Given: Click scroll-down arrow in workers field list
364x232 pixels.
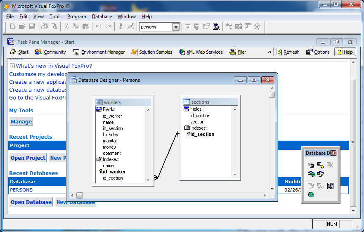Looking at the screenshot, I should pyautogui.click(x=148, y=180).
